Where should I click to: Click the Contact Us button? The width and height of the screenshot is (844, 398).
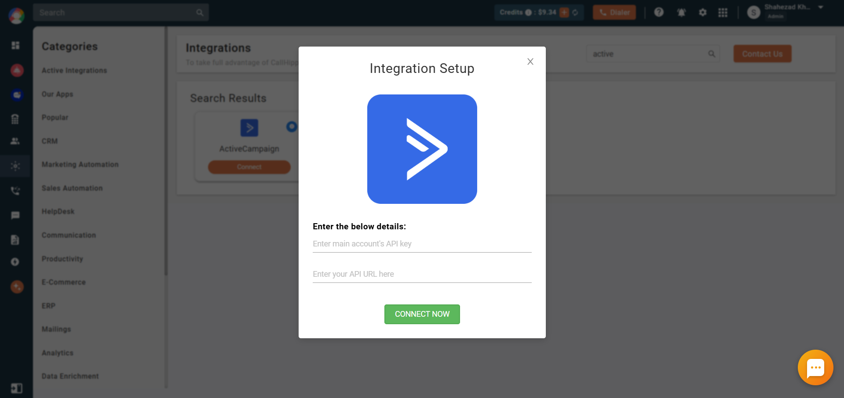point(762,54)
